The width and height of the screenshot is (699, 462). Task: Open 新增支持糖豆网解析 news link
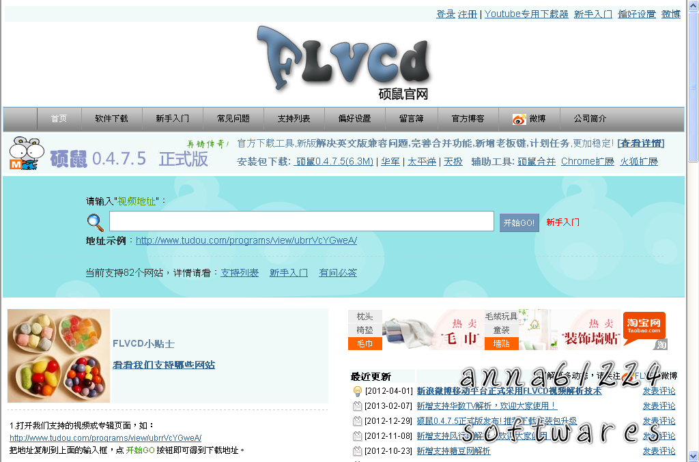pyautogui.click(x=453, y=451)
